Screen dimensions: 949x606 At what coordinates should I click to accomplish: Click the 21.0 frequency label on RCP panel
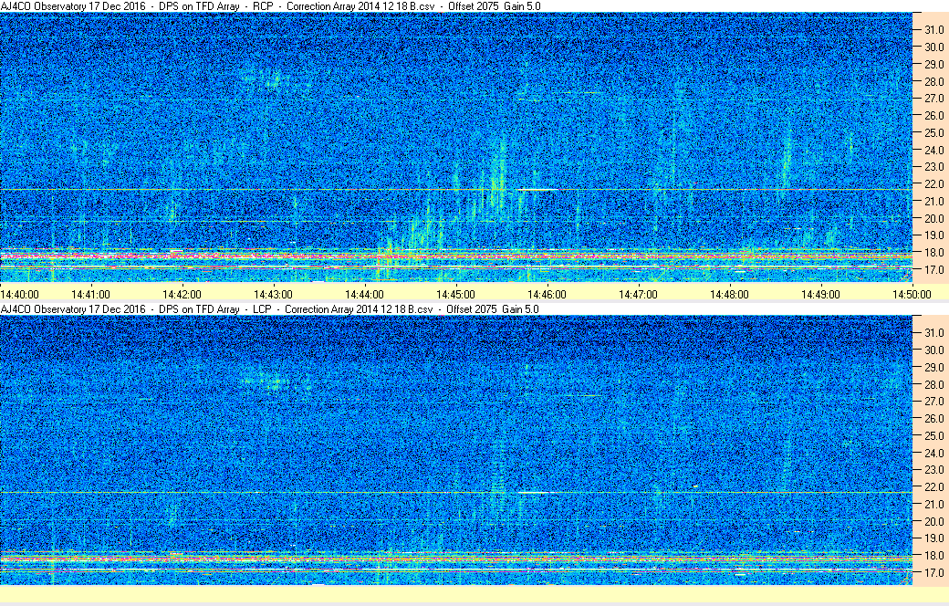[933, 201]
